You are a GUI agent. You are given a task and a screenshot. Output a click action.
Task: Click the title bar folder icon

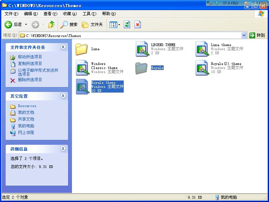click(x=4, y=5)
